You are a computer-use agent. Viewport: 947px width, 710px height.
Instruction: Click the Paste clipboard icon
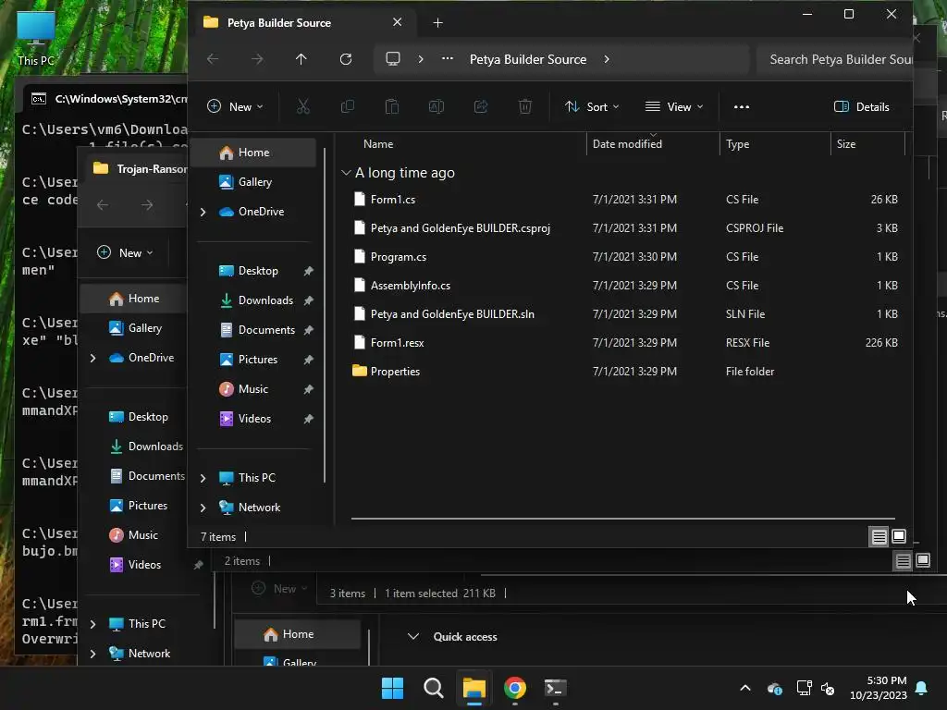click(392, 107)
